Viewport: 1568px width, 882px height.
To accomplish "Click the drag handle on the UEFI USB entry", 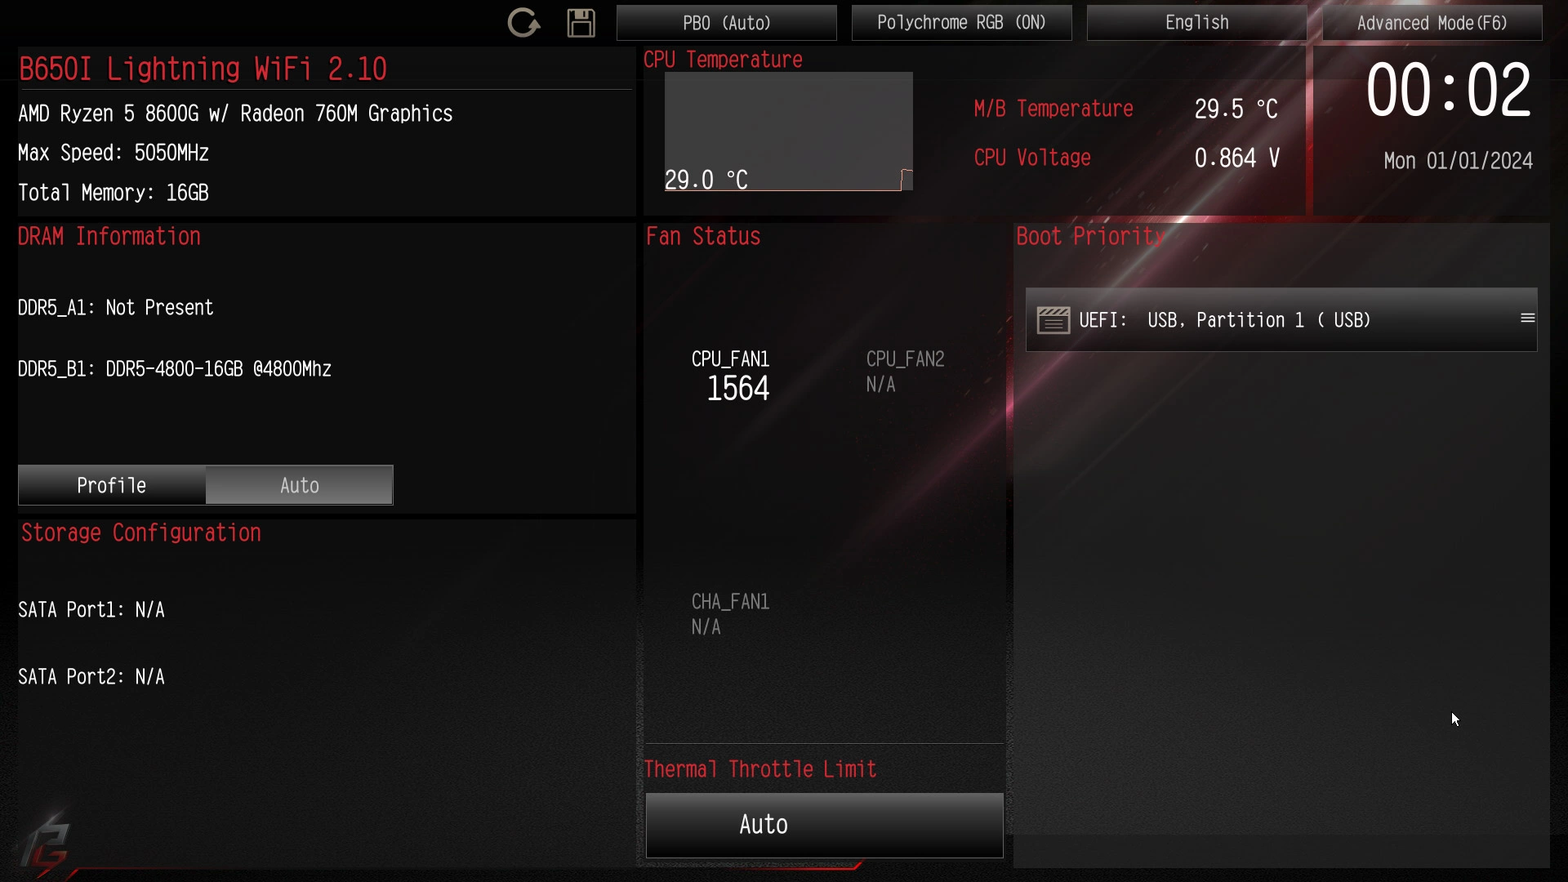I will 1527,318.
